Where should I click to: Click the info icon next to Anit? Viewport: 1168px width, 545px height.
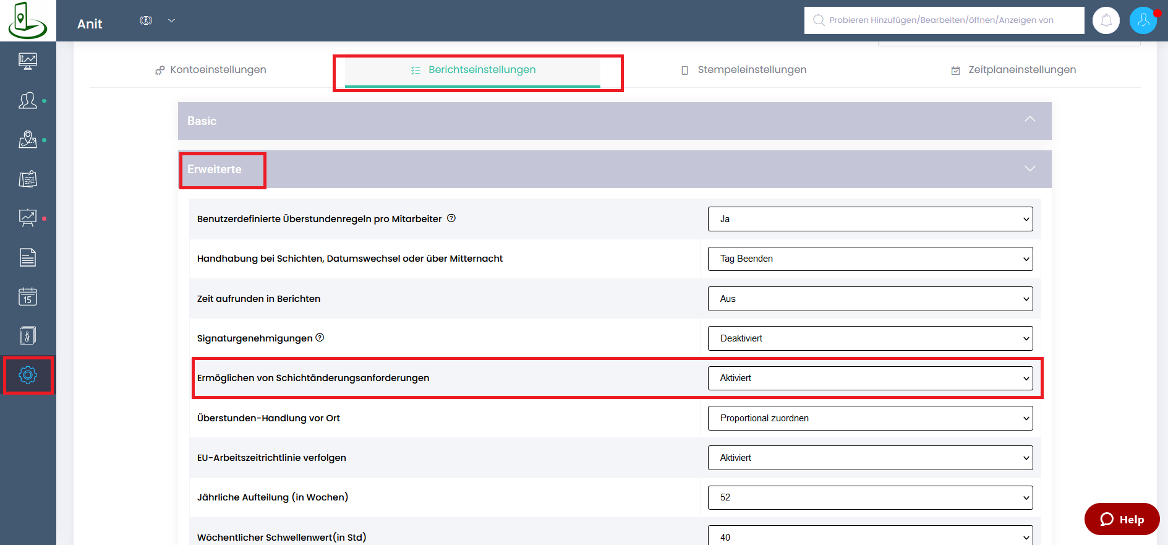[146, 20]
